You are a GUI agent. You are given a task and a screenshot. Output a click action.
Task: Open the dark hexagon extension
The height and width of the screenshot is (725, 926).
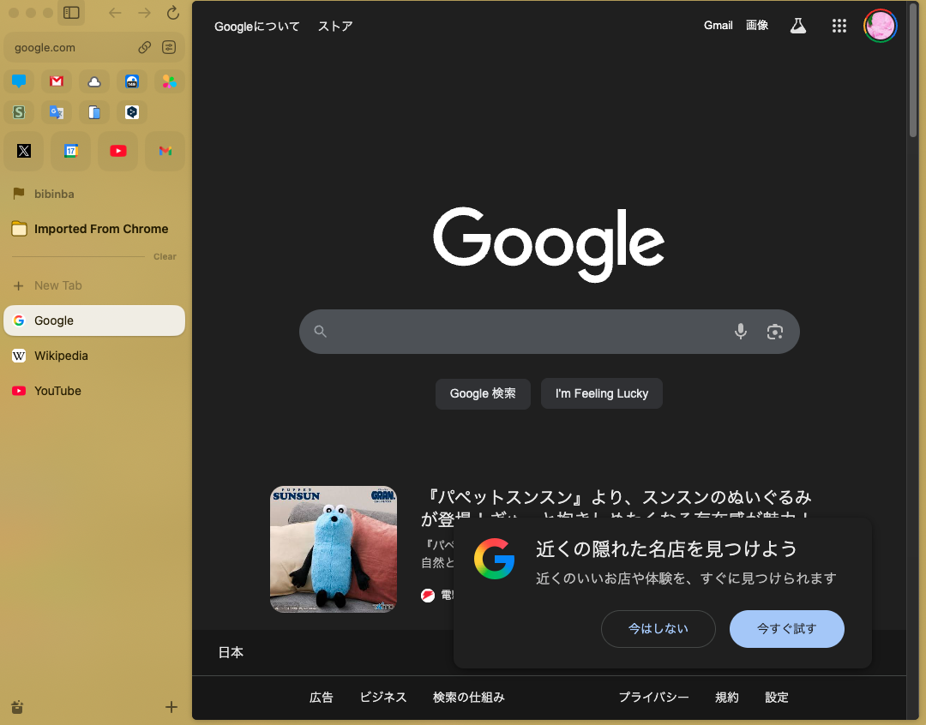click(x=132, y=112)
